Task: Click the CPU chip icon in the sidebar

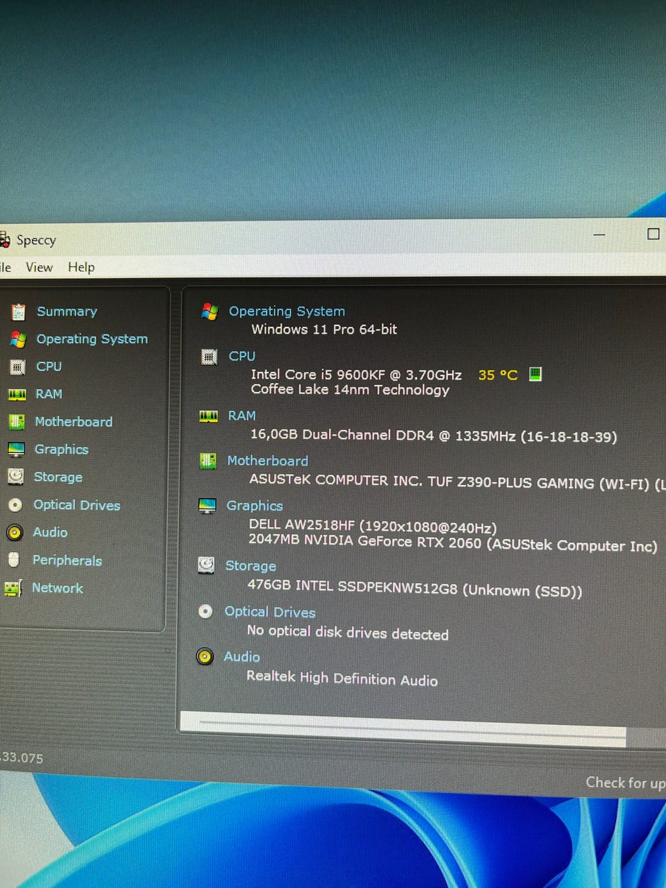Action: click(17, 366)
